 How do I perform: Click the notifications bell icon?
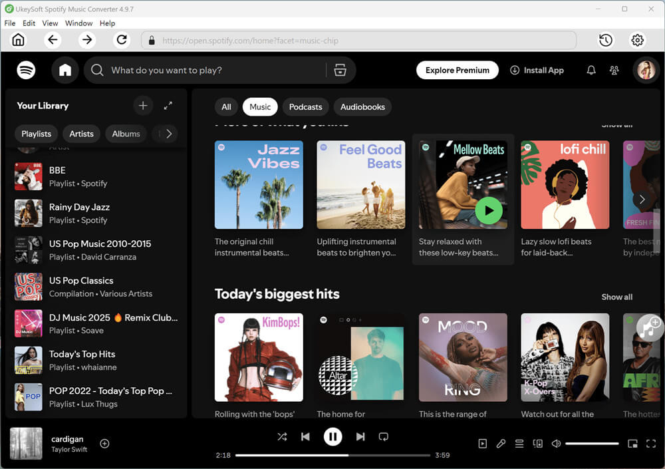[591, 70]
